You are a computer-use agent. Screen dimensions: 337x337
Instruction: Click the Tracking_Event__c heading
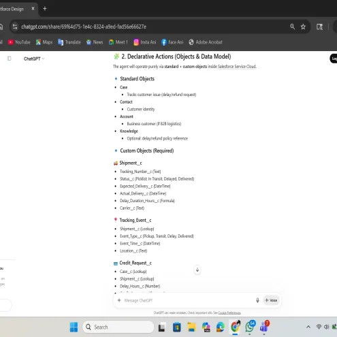(x=135, y=220)
